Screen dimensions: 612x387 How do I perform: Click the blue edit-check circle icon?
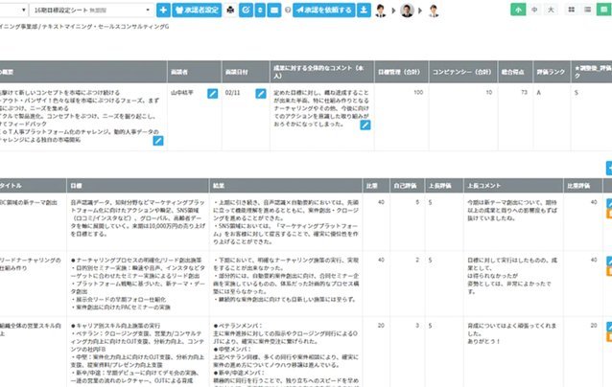[x=246, y=11]
